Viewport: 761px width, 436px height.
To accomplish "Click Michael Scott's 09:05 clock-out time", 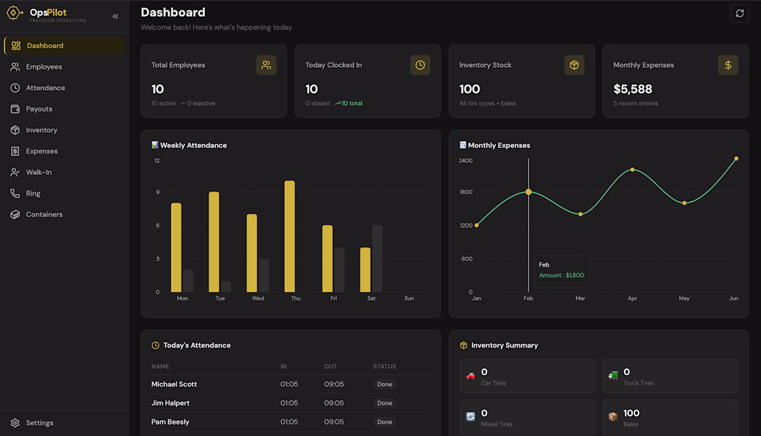I will tap(334, 384).
